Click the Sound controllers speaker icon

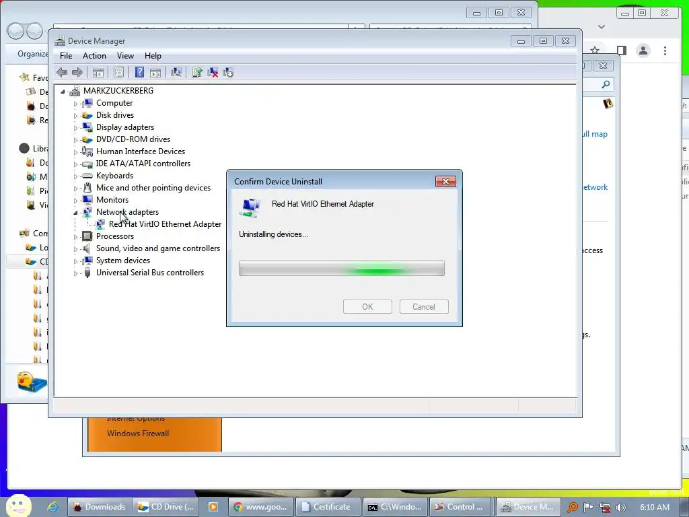(87, 248)
